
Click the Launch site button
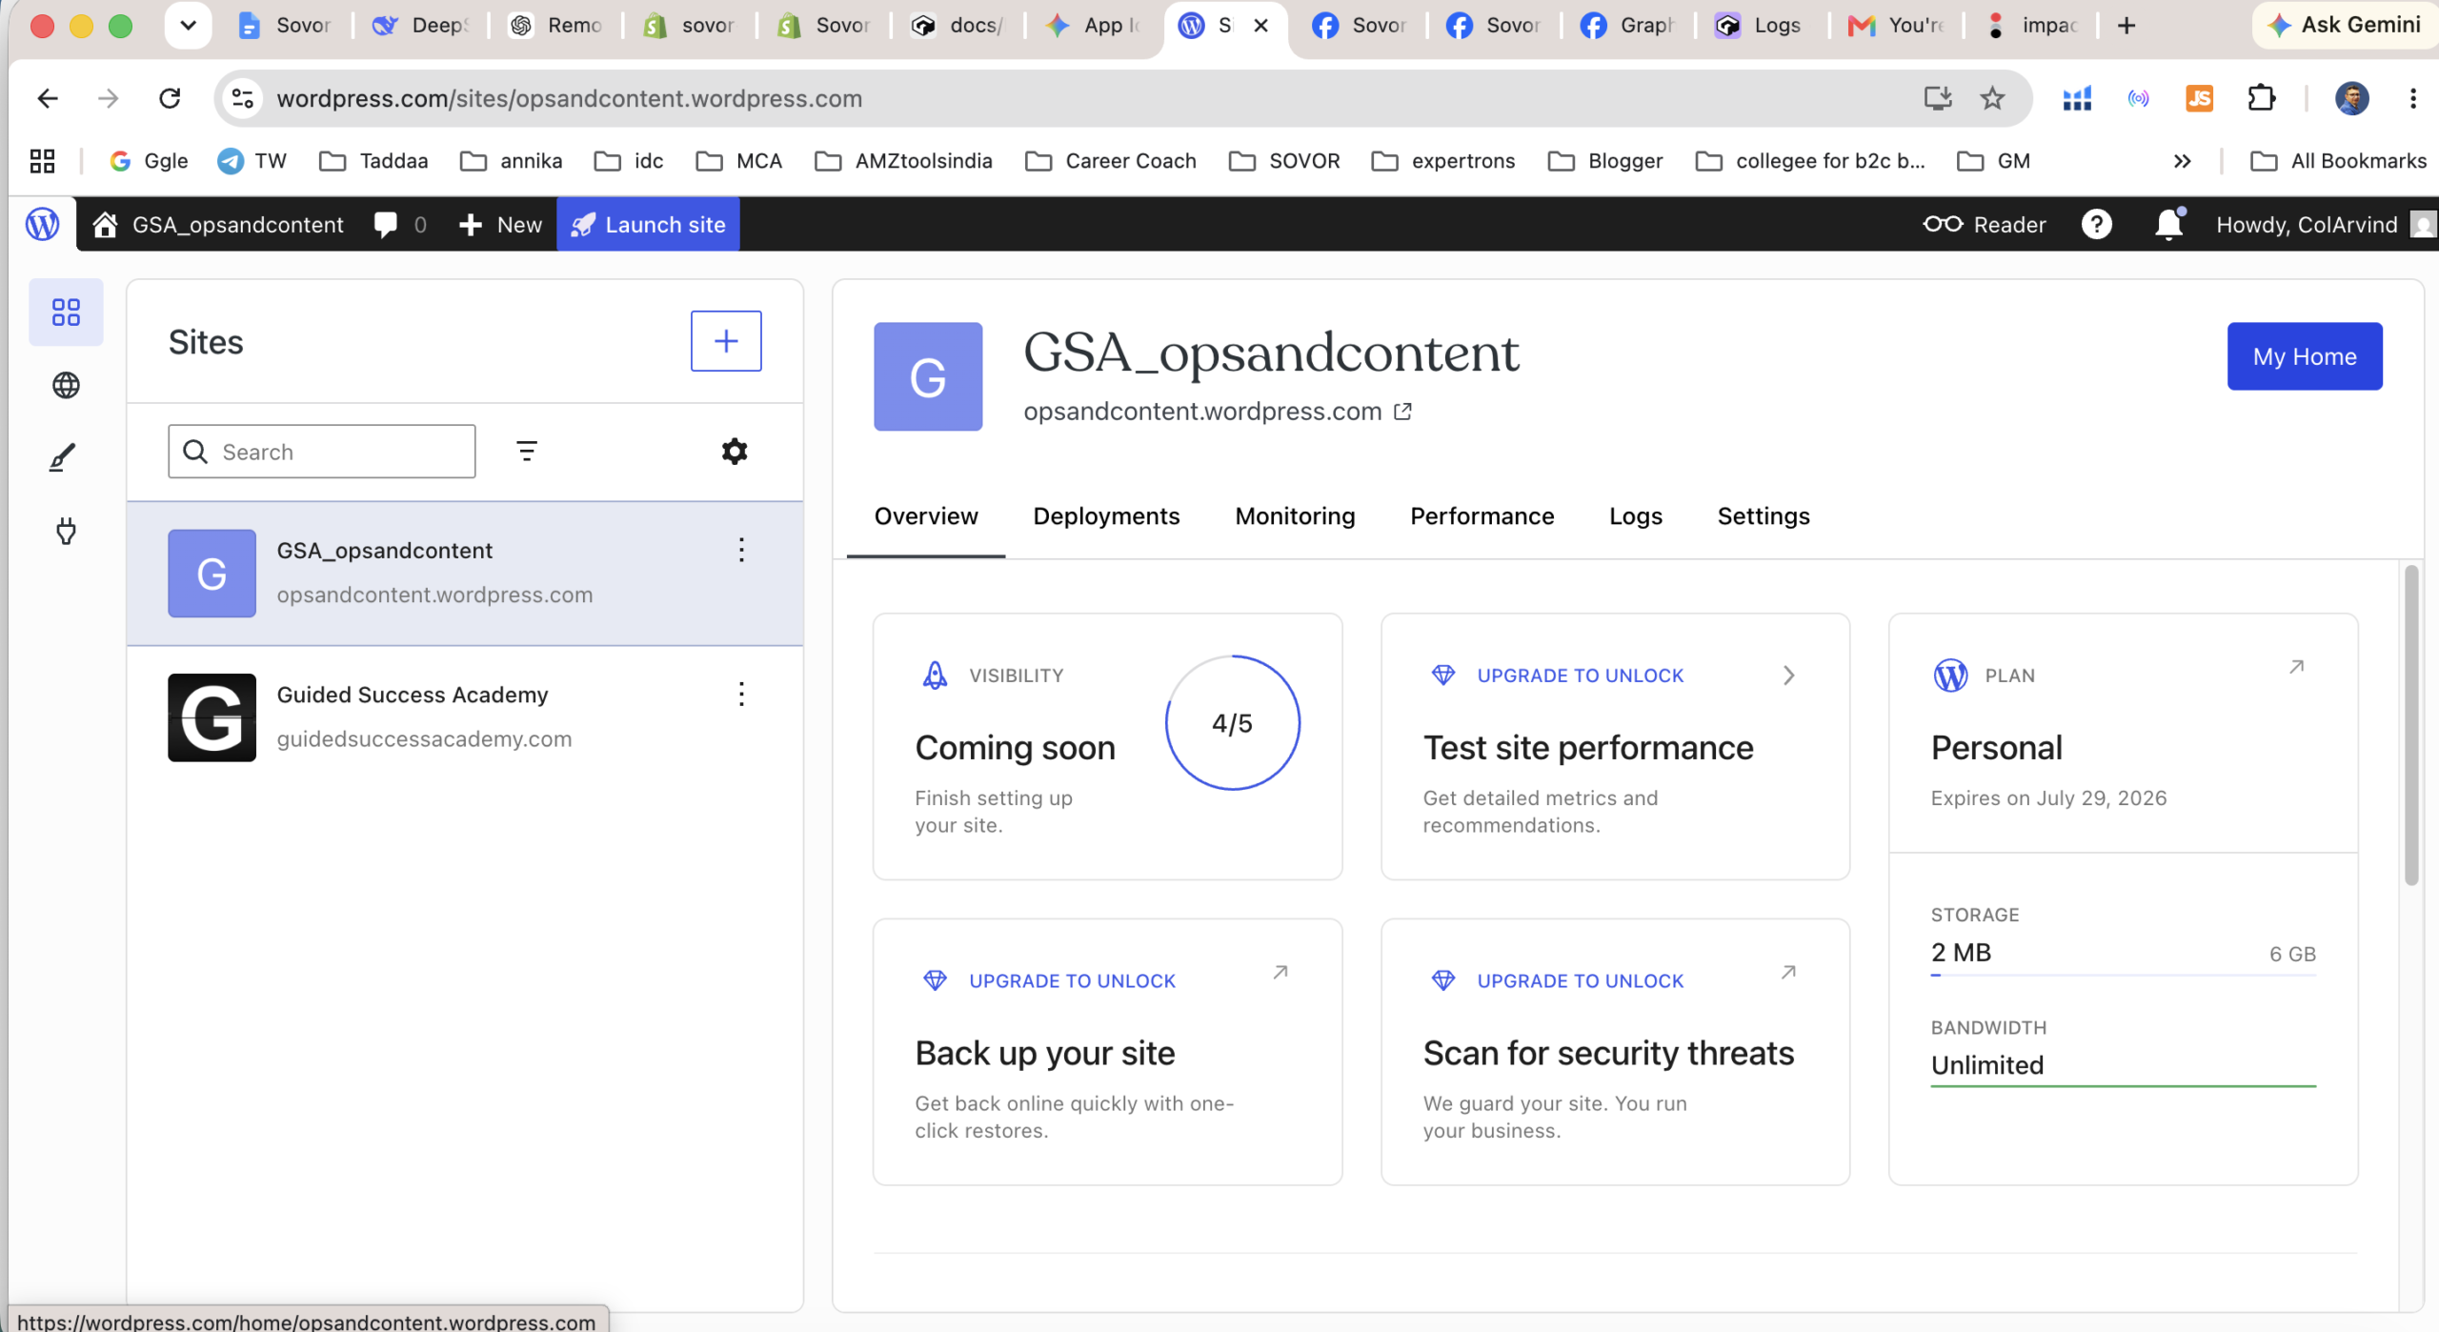pos(648,225)
